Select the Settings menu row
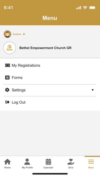 [x=50, y=90]
